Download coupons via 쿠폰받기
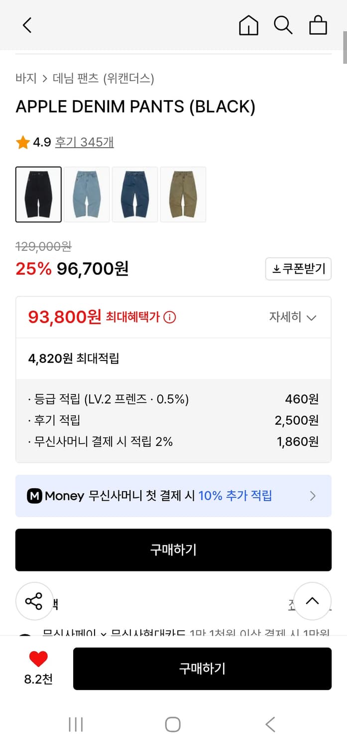This screenshot has width=347, height=748. pyautogui.click(x=298, y=268)
